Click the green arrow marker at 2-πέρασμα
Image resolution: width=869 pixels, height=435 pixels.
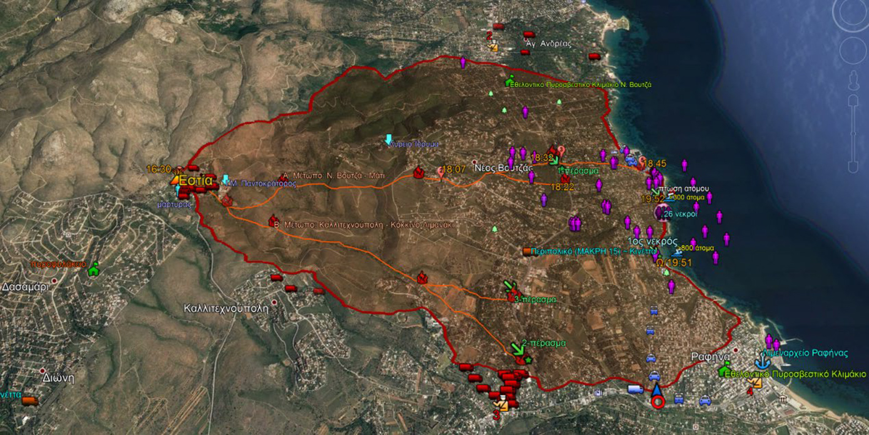click(518, 347)
